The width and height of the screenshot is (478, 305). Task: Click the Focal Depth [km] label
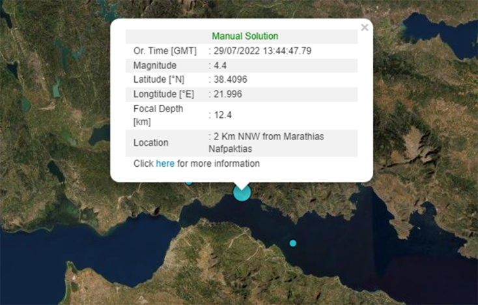[x=158, y=115]
